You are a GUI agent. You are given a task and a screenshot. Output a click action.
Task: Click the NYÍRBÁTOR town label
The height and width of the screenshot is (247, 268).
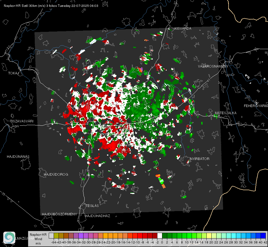200,159
